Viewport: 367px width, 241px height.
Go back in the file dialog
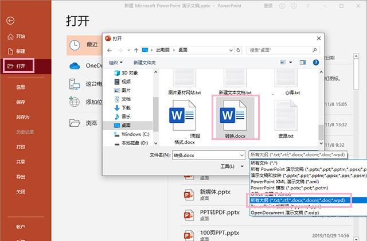pyautogui.click(x=110, y=50)
